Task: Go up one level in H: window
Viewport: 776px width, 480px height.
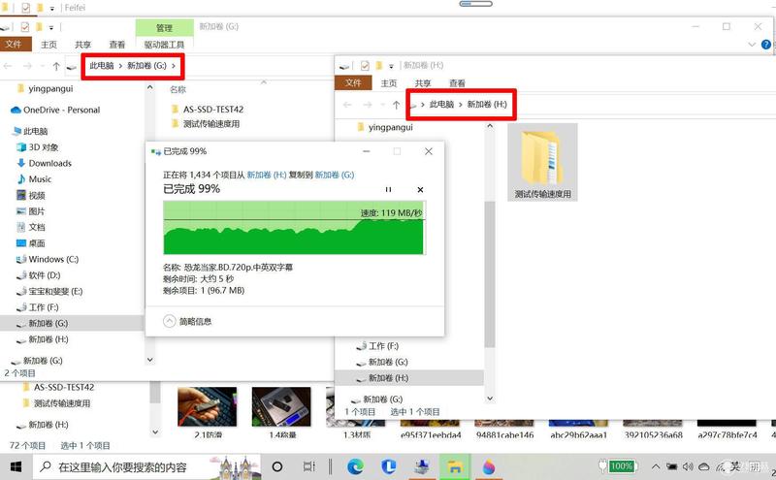Action: pyautogui.click(x=396, y=105)
